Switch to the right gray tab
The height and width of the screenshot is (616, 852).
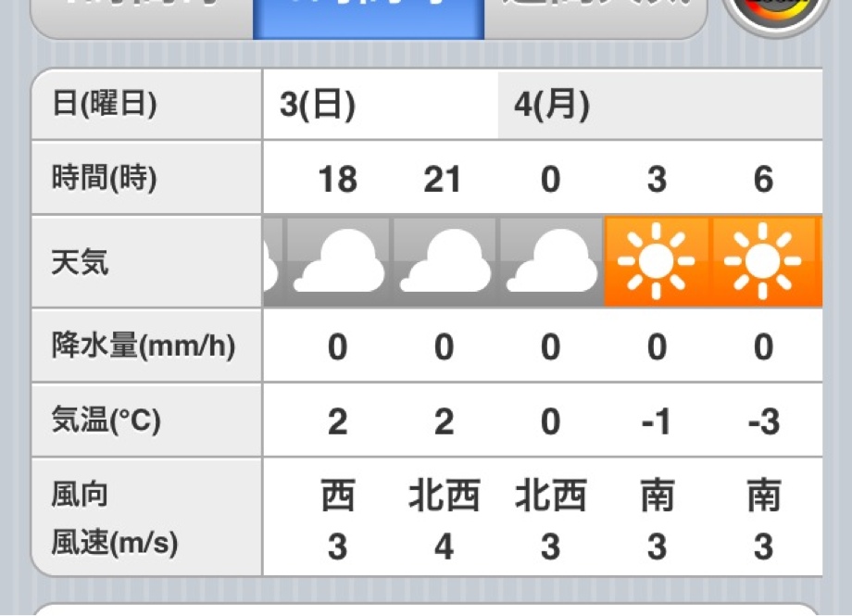point(595,18)
